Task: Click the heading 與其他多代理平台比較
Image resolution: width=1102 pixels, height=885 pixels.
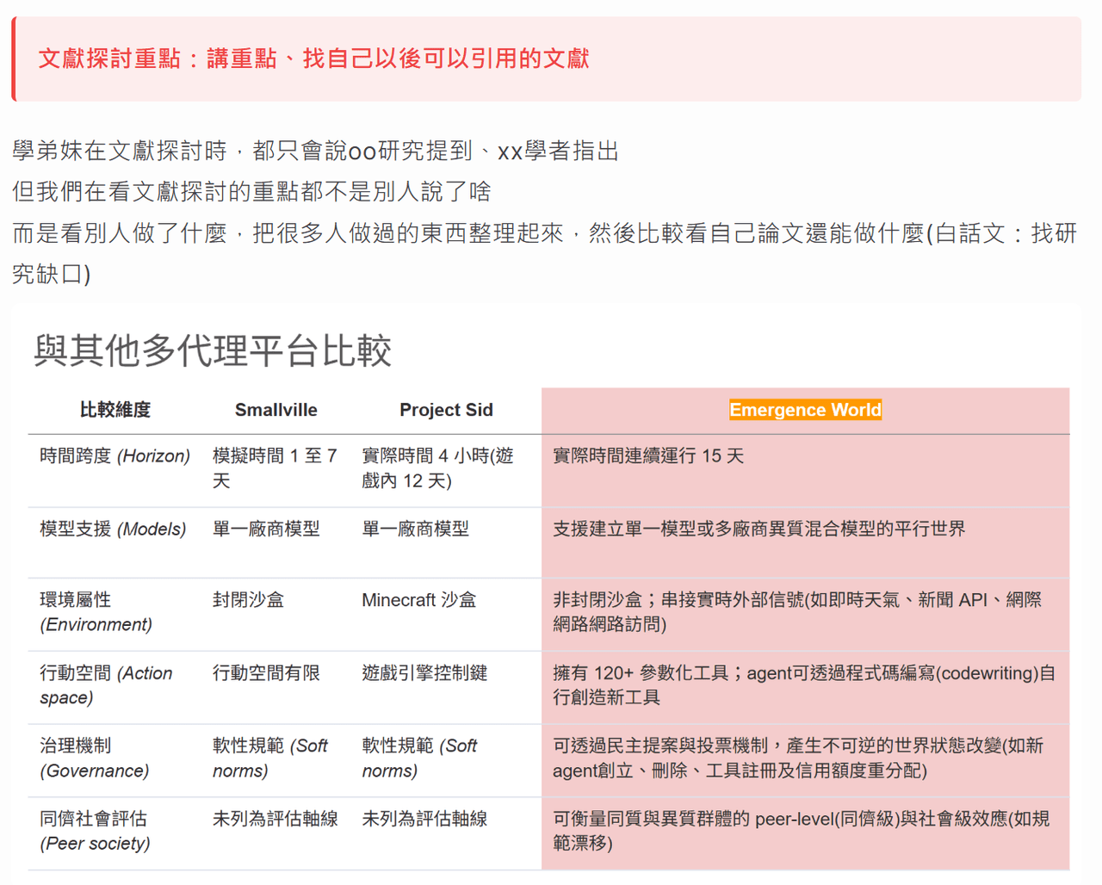Action: (213, 350)
